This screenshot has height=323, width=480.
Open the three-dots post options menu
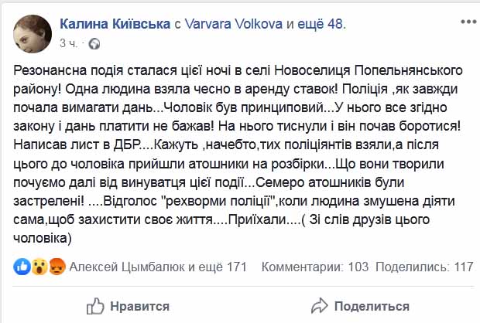(x=468, y=22)
